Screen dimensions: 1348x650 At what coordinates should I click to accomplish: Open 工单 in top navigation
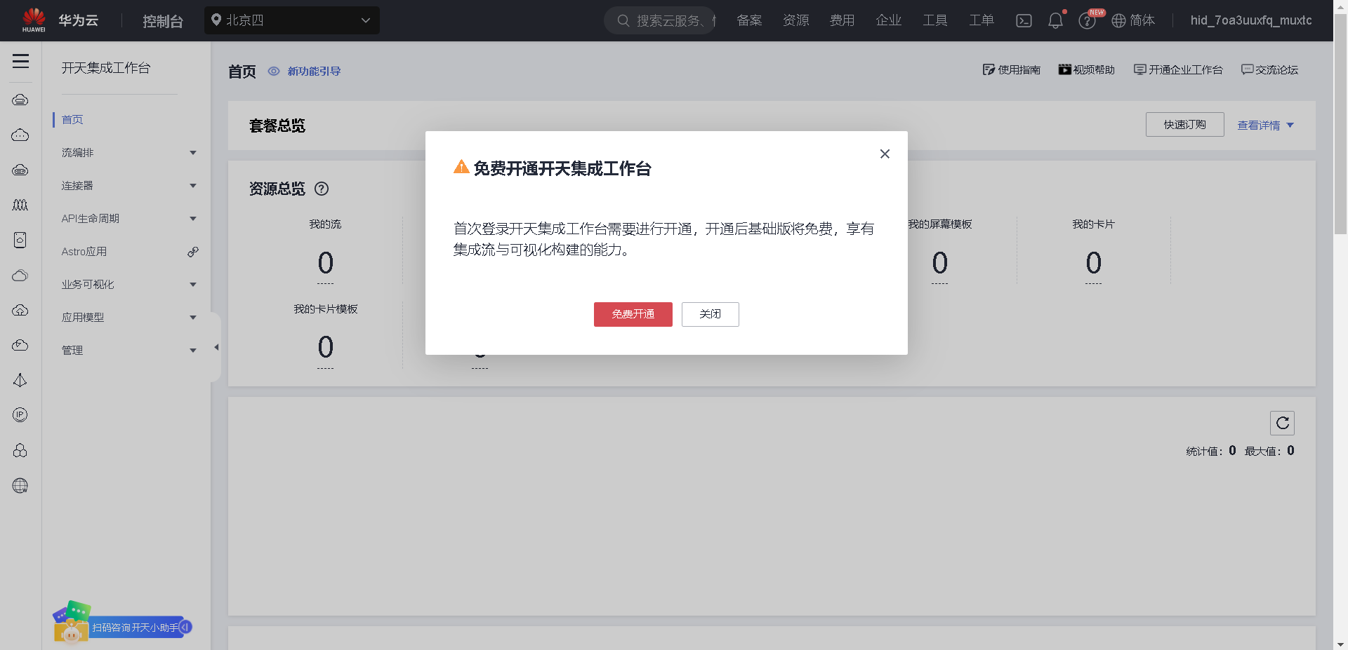coord(981,20)
